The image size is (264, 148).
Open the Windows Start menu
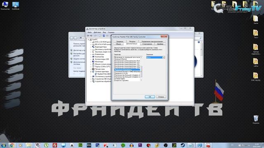[3, 145]
